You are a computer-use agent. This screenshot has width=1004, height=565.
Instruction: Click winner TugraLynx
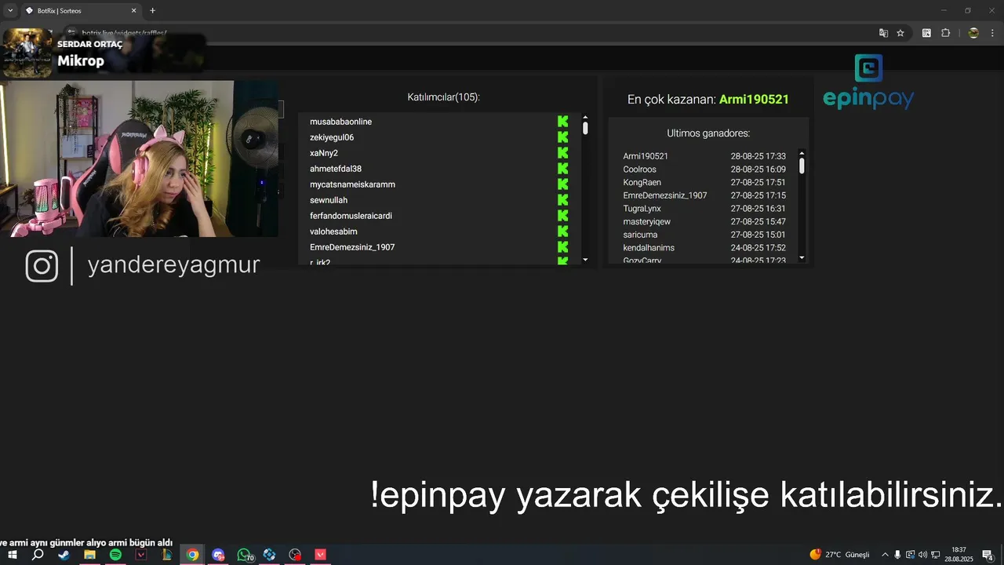[642, 209]
